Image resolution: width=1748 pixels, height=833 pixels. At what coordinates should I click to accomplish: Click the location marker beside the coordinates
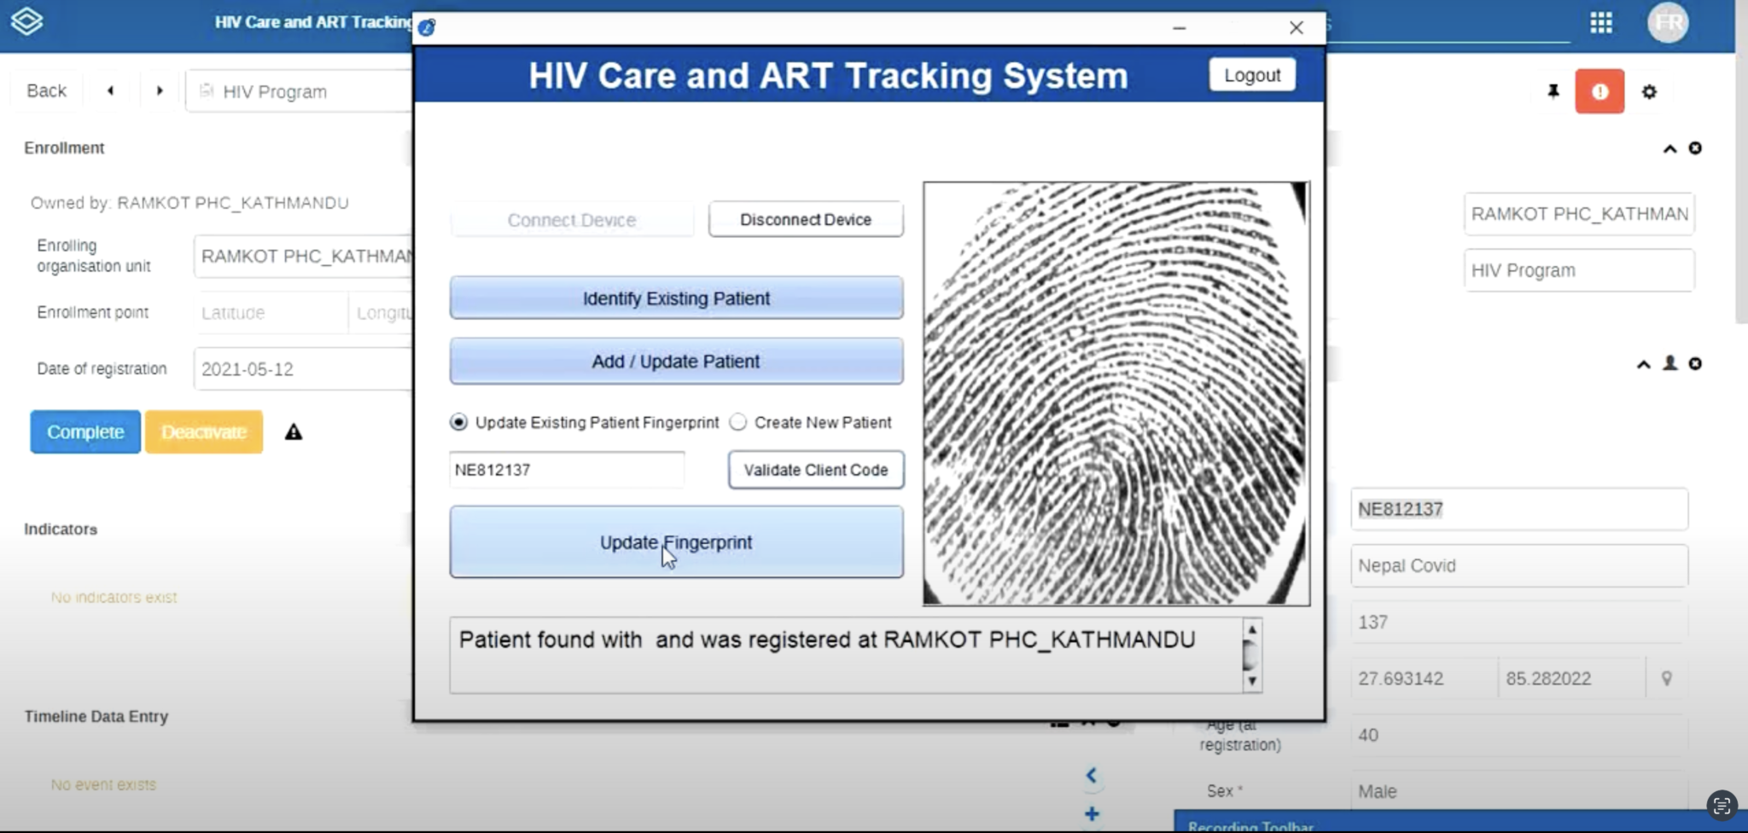(1667, 678)
